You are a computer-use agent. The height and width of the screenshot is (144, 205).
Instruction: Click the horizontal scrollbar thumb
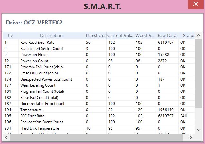(96, 137)
